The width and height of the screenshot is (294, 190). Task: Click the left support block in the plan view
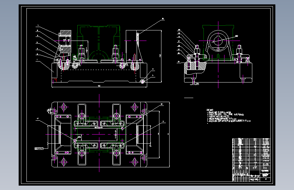coord(63,135)
